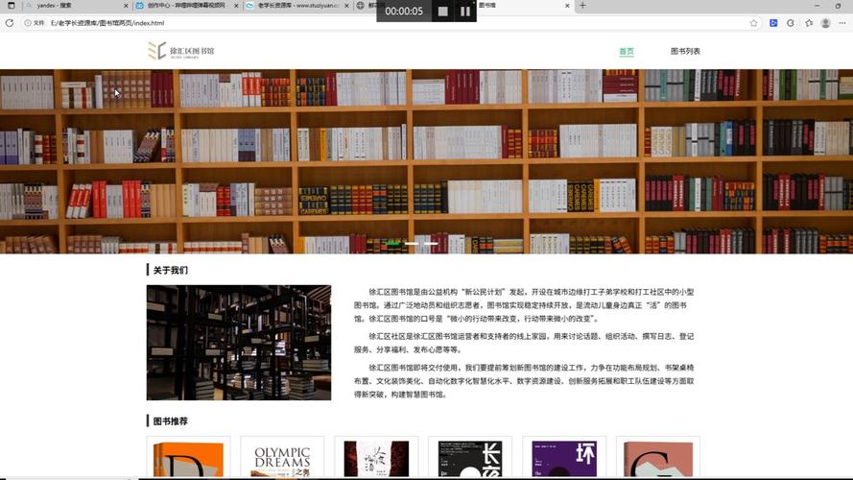Open the black 长夜 book cover
Image resolution: width=853 pixels, height=480 pixels.
pyautogui.click(x=470, y=459)
